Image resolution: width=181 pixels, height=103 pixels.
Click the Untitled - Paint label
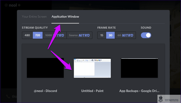[x=92, y=91]
